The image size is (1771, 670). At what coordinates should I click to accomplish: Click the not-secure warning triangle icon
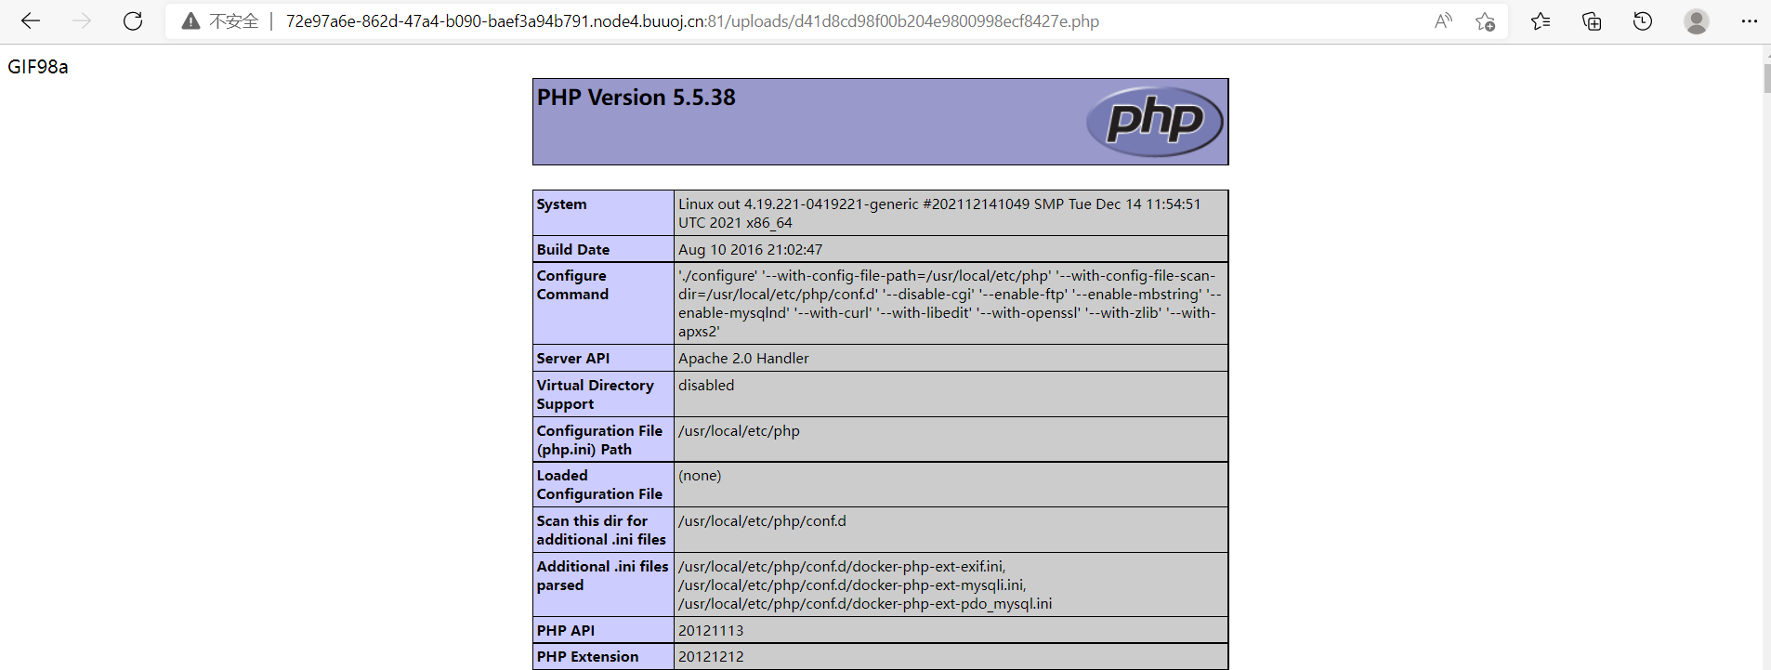tap(190, 21)
